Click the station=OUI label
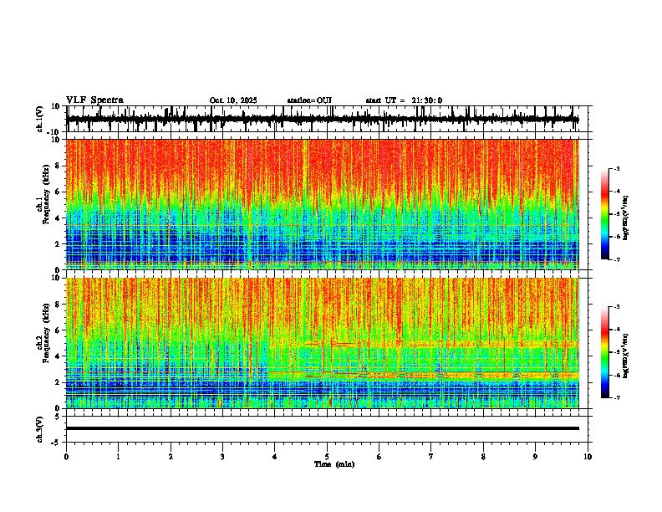 pyautogui.click(x=309, y=100)
